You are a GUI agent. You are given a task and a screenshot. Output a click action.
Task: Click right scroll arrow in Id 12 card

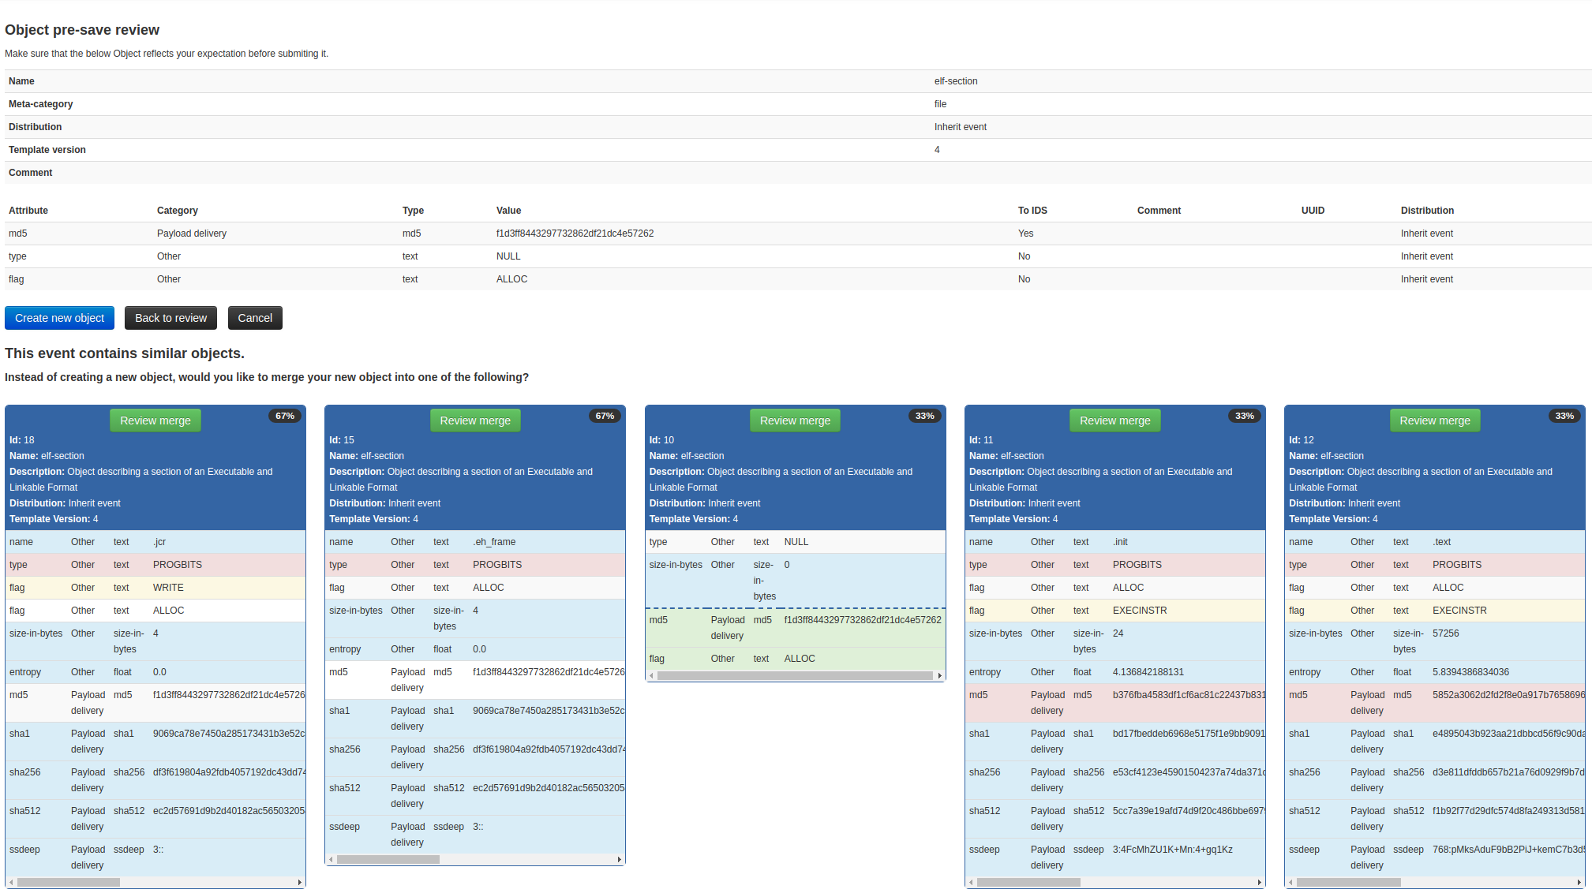[x=1579, y=883]
